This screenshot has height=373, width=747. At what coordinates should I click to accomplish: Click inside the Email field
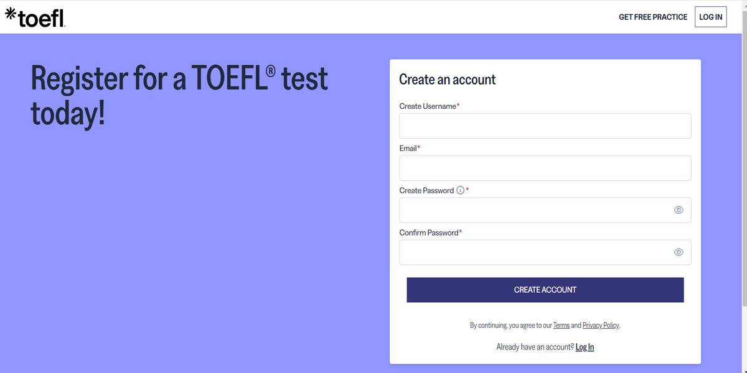coord(545,167)
